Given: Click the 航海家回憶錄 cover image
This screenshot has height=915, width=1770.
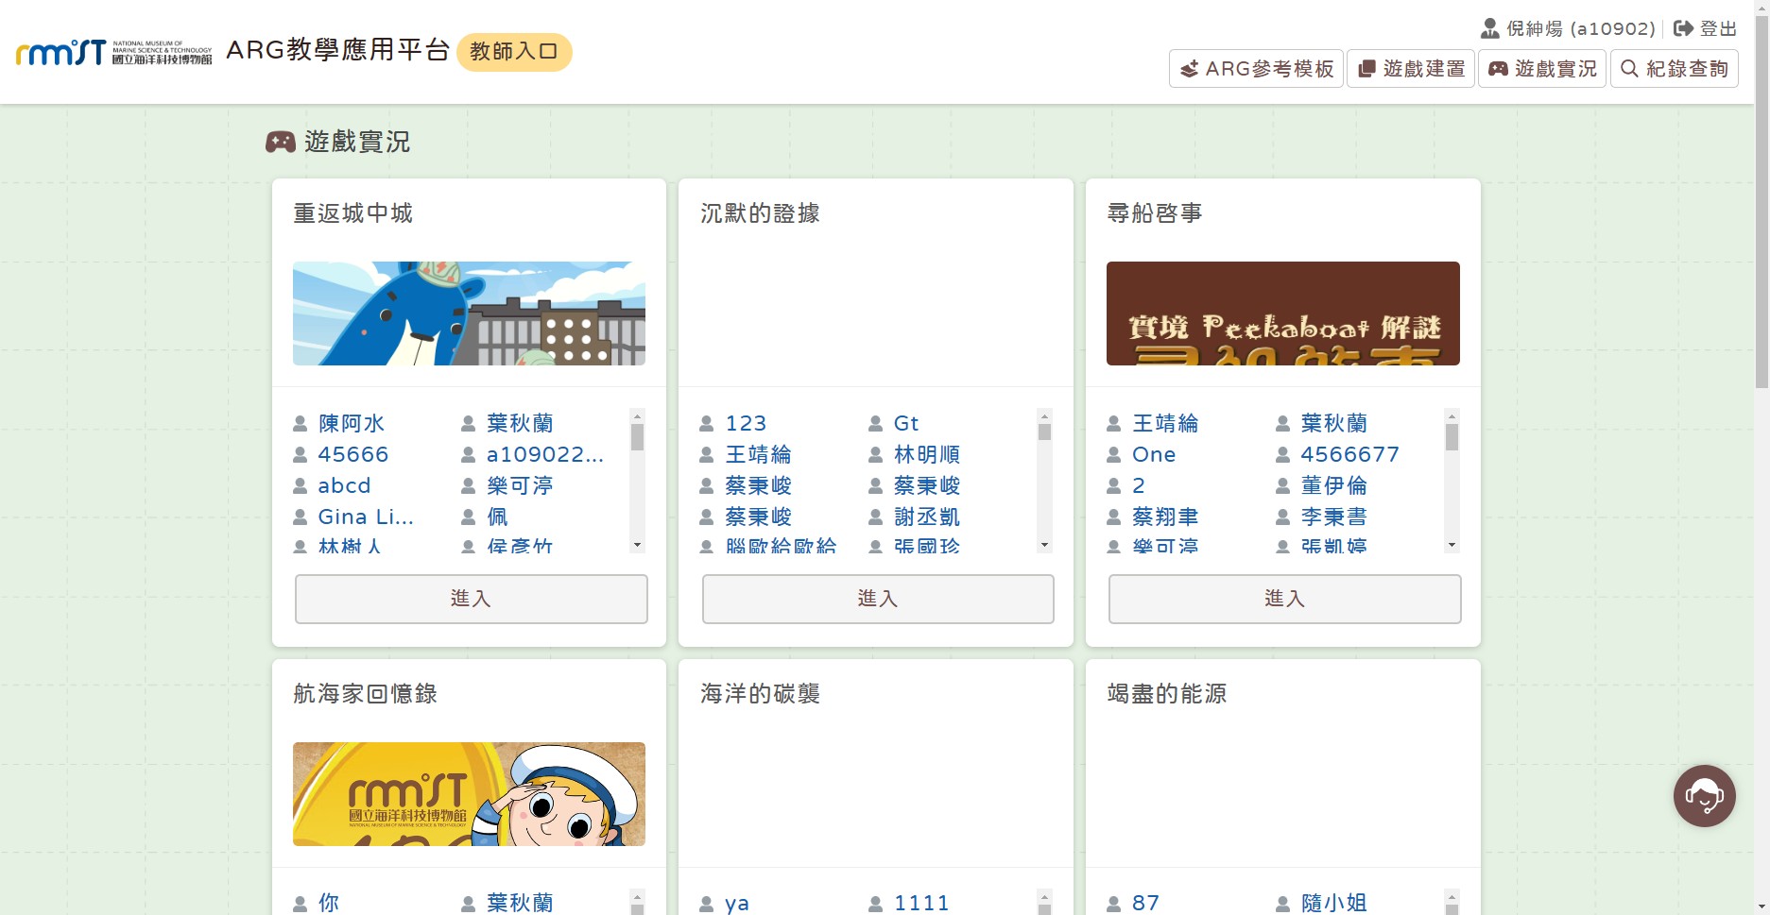Looking at the screenshot, I should click(469, 794).
